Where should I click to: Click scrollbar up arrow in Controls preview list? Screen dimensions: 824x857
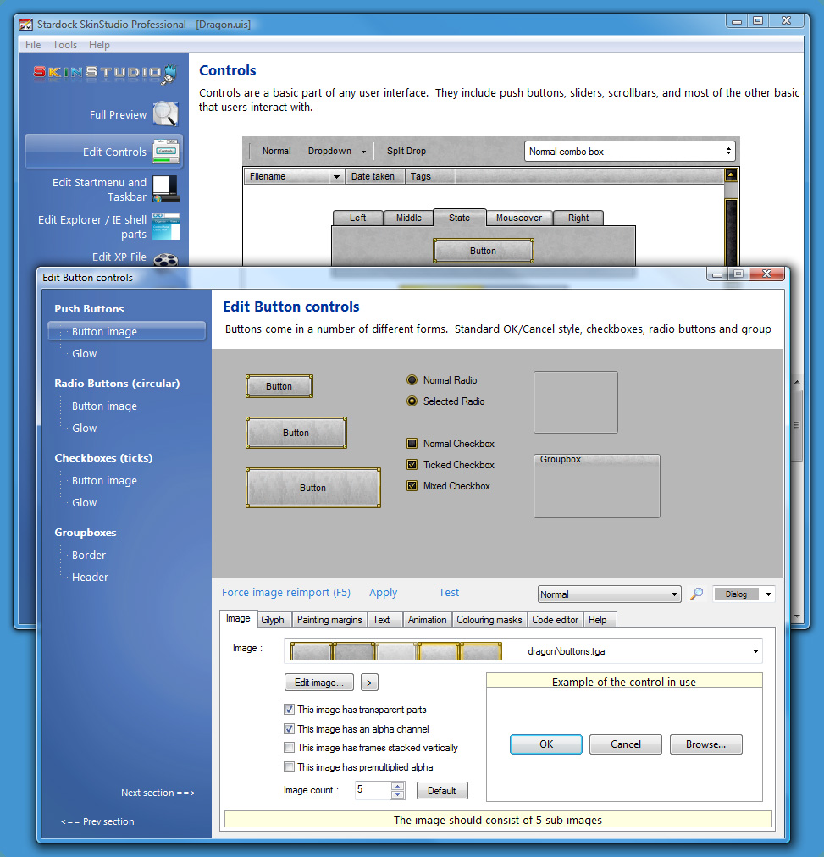(x=731, y=175)
